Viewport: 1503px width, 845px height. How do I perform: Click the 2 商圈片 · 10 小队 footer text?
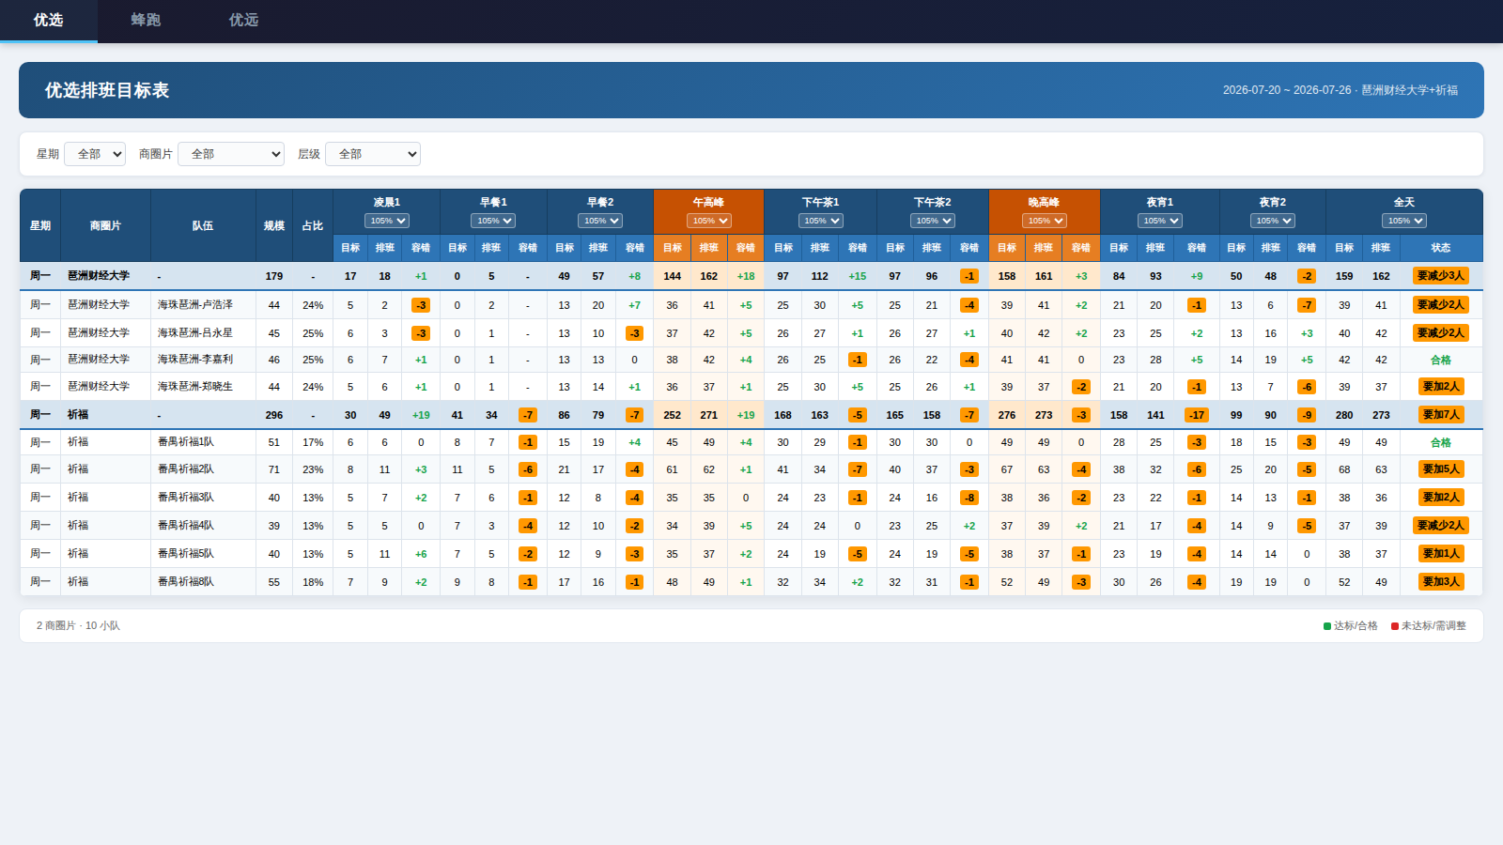(x=78, y=626)
